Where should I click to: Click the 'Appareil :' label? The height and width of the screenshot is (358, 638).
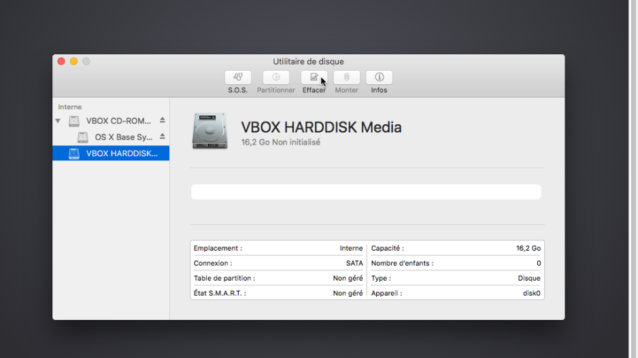[x=386, y=293]
